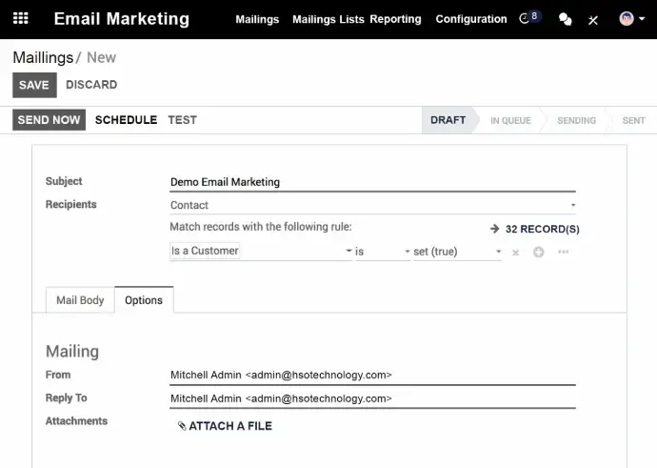View the 32 Record(s) link
This screenshot has width=657, height=468.
tap(535, 229)
